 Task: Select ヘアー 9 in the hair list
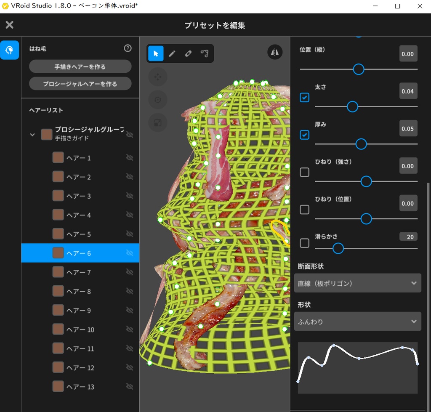click(80, 310)
